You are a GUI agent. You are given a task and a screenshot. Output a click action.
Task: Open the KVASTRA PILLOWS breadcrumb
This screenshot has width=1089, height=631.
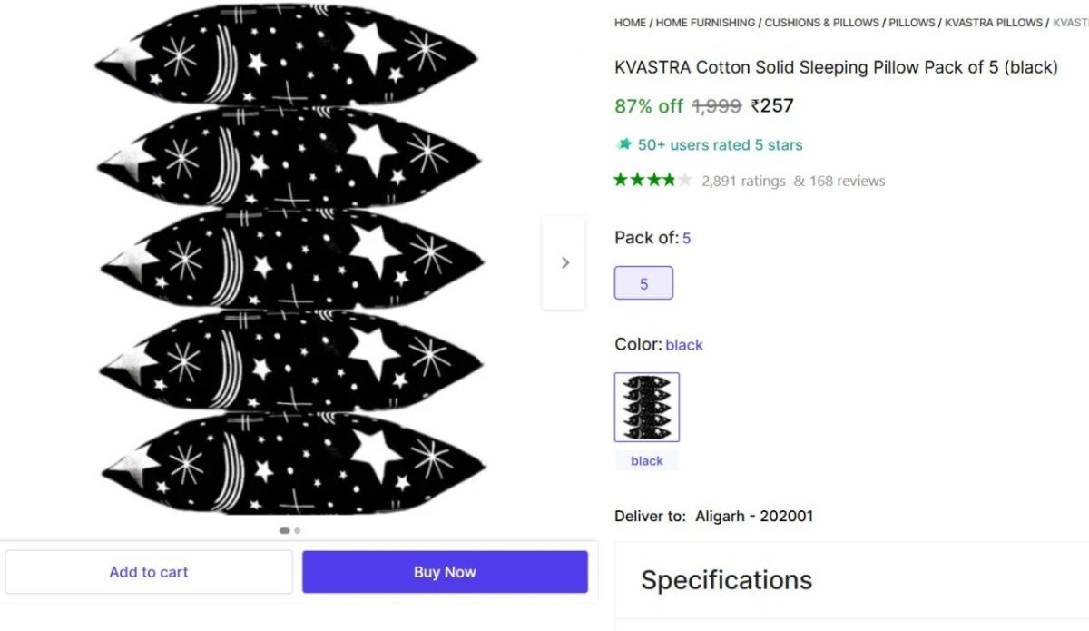tap(994, 22)
